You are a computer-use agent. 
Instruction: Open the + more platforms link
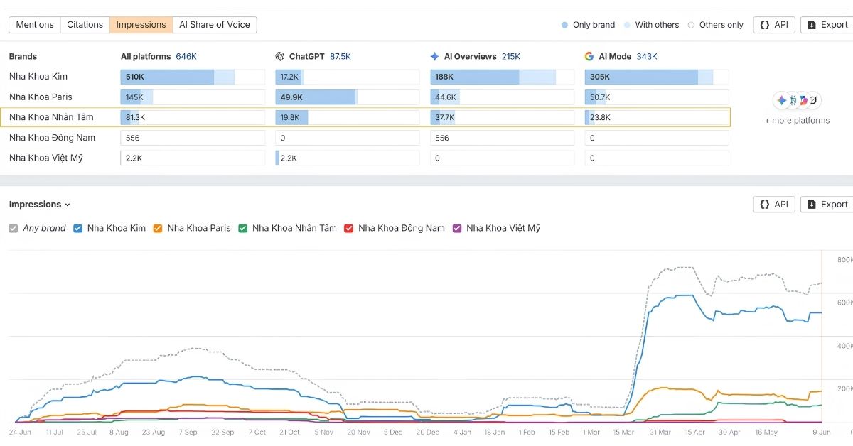pyautogui.click(x=797, y=121)
